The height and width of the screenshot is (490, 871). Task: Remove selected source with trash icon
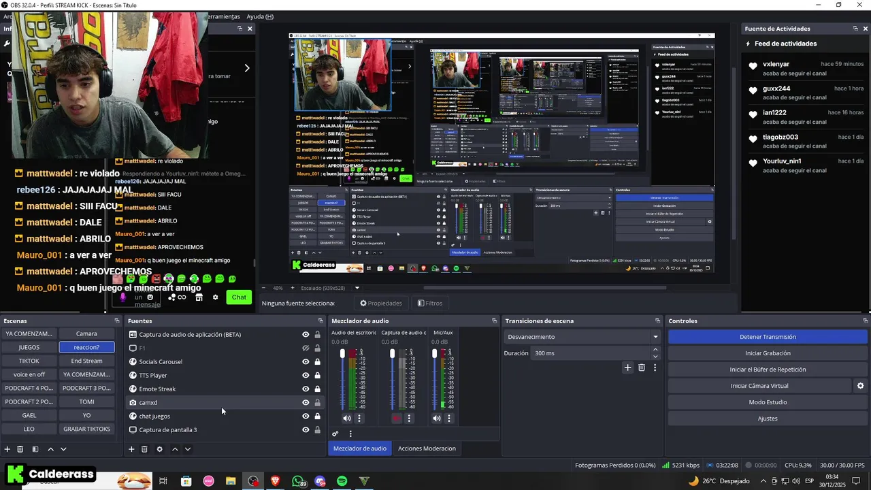[144, 449]
